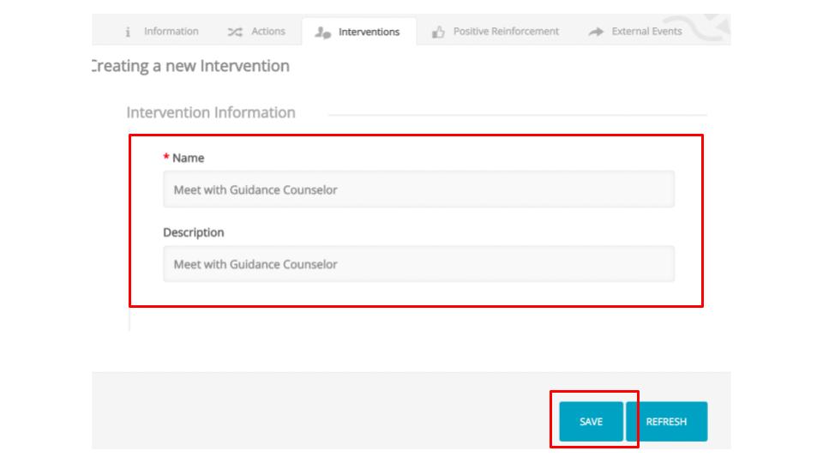Select the Interventions tab label
Screen dimensions: 823x463
tap(369, 32)
